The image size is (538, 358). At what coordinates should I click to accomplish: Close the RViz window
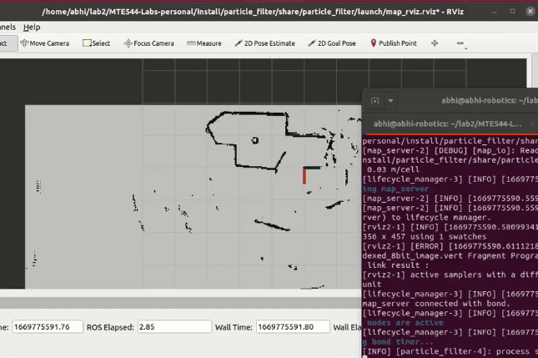point(530,12)
